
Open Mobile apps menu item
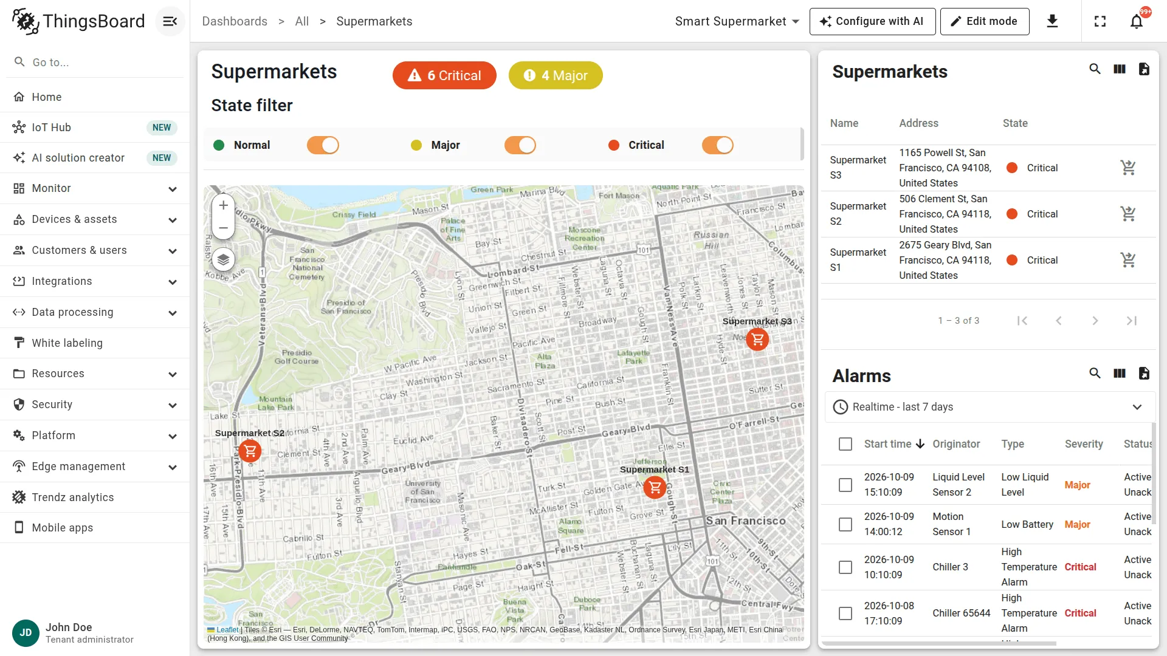click(95, 528)
